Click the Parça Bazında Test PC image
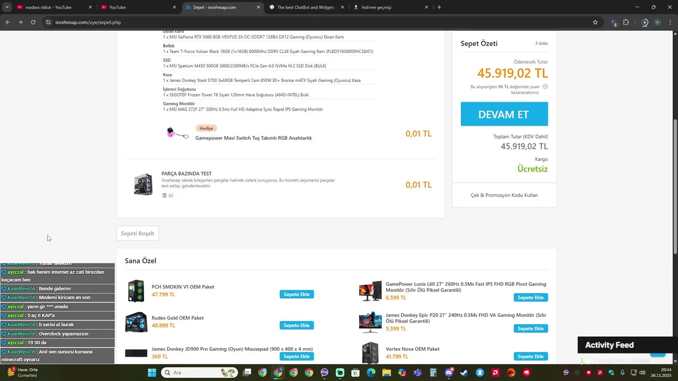 coord(144,185)
